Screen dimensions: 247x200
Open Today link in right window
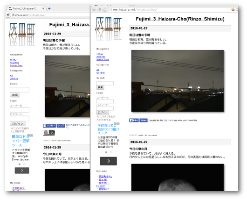tap(100, 54)
